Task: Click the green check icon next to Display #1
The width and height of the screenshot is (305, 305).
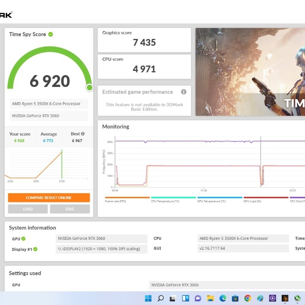Action: point(35,249)
